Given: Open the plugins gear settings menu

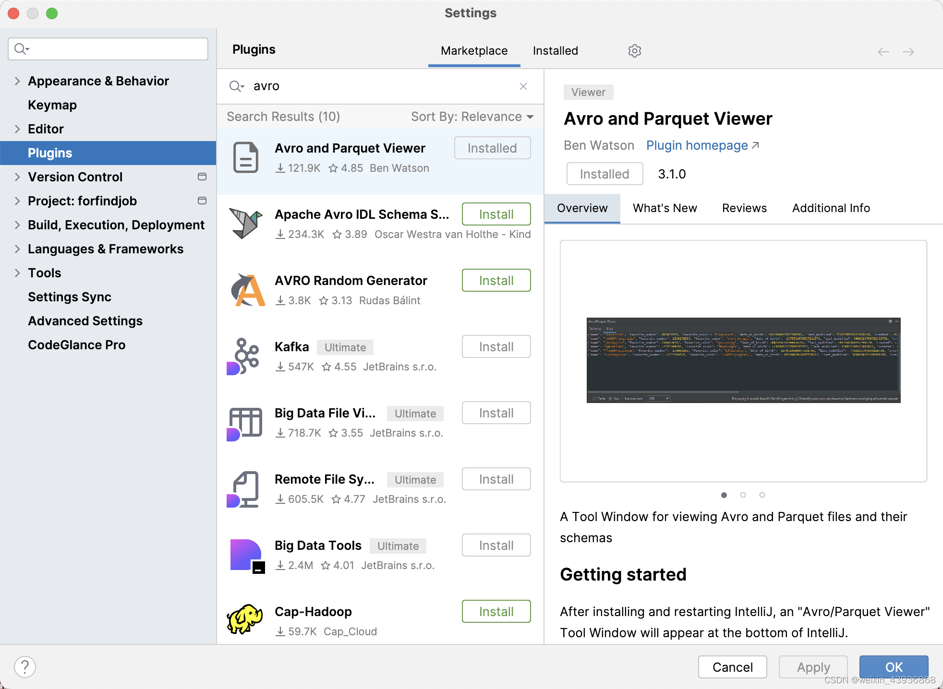Looking at the screenshot, I should point(634,51).
